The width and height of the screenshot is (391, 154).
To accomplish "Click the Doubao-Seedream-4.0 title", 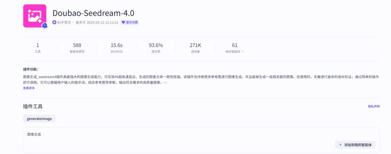I will (93, 13).
